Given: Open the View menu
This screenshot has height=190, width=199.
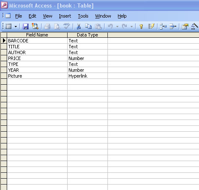Looking at the screenshot, I should pos(47,16).
